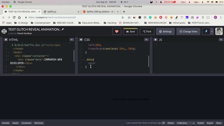224x126 pixels.
Task: Open a new Chrome tab
Action: point(124,12)
